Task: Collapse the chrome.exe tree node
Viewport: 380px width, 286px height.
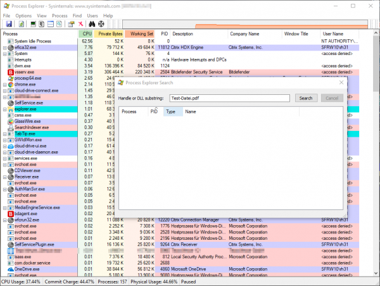Action: coord(4,85)
